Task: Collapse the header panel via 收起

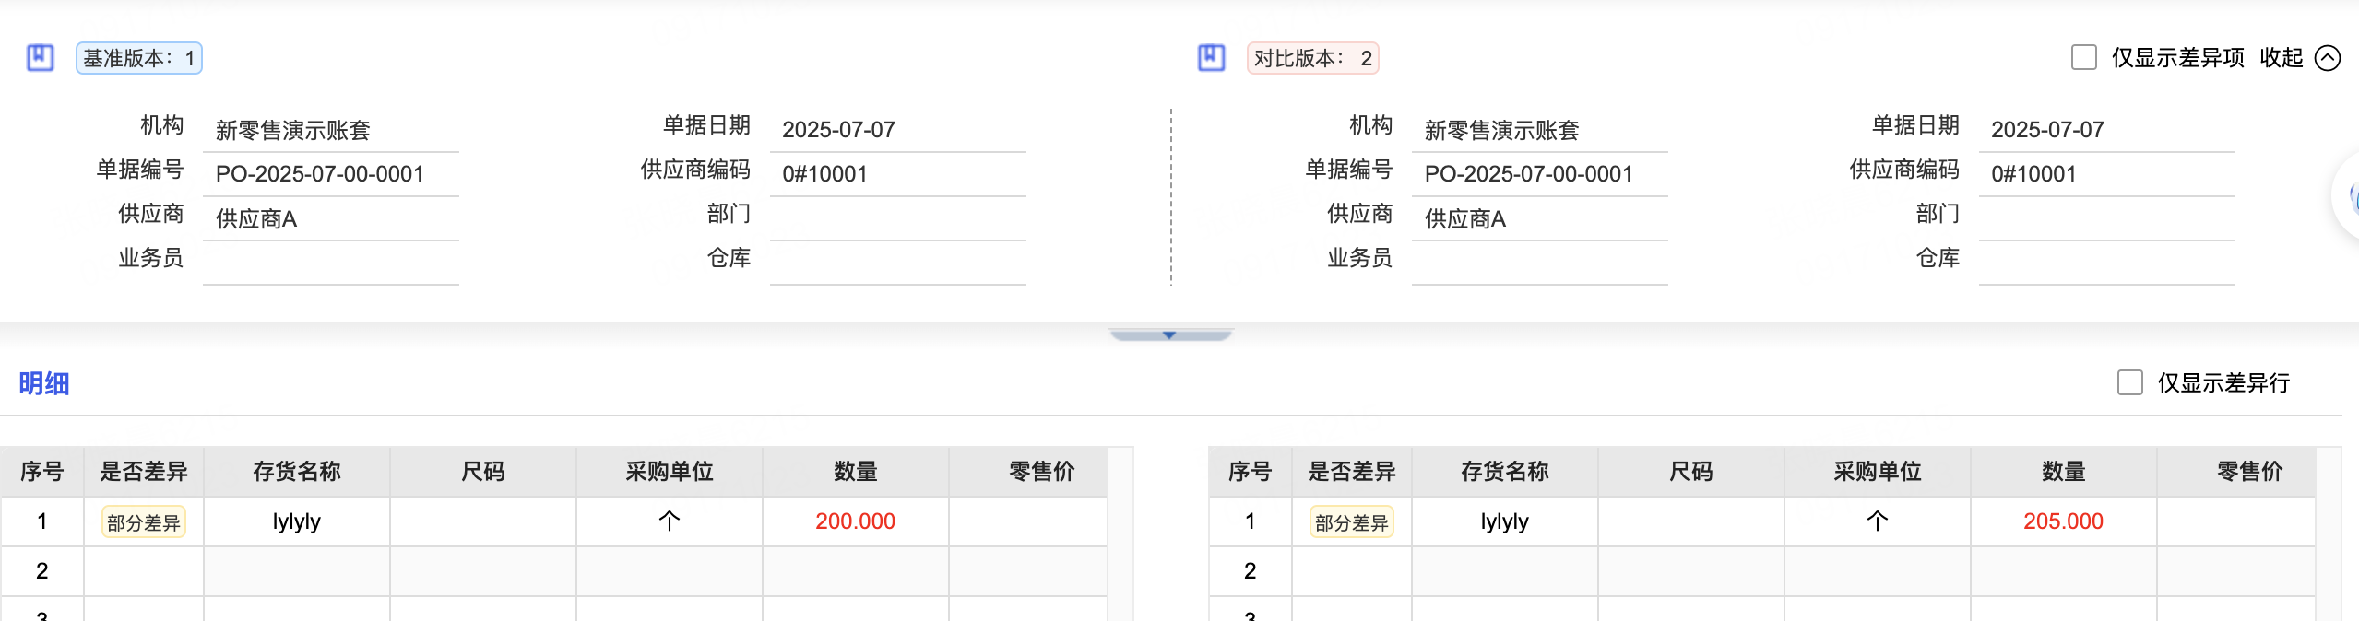Action: (2281, 58)
